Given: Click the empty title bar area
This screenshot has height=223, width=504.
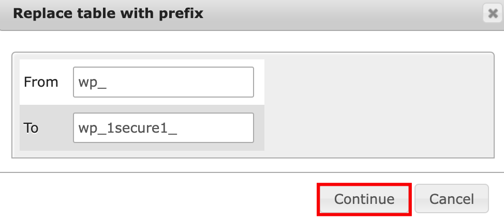Looking at the screenshot, I should [x=336, y=14].
